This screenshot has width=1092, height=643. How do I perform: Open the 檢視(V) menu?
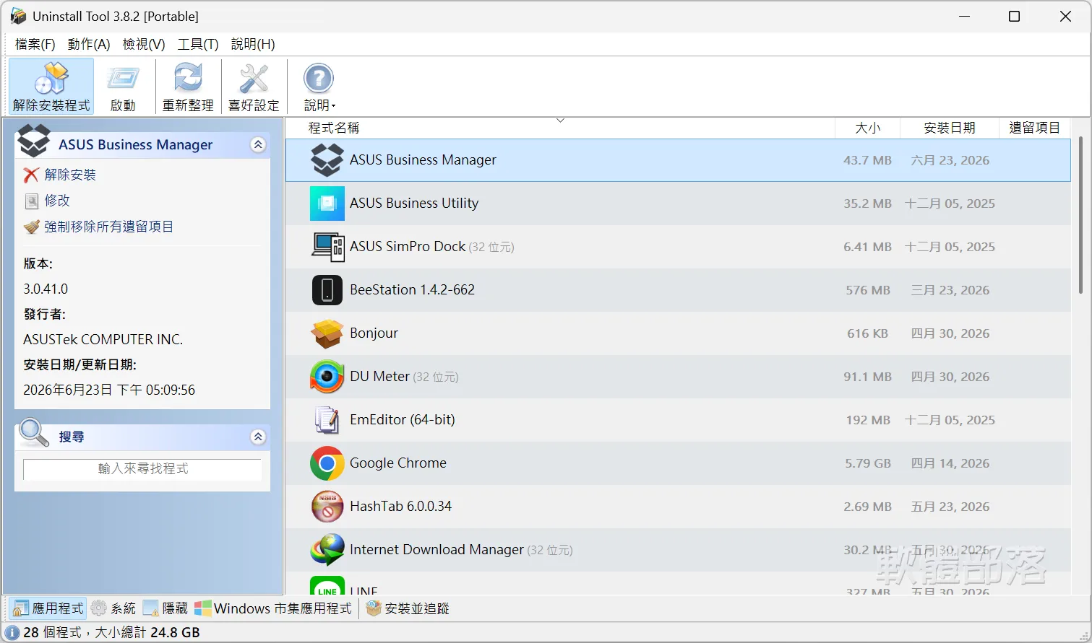pyautogui.click(x=144, y=44)
